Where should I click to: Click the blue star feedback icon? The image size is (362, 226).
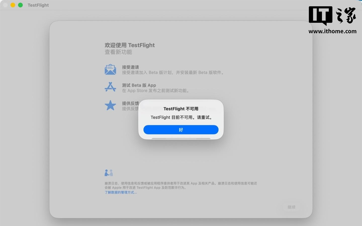click(x=110, y=105)
